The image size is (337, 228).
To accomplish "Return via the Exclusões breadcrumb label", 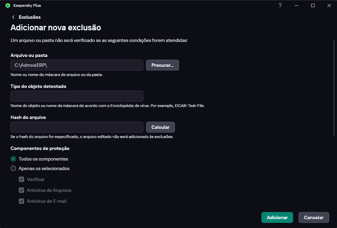I will (30, 17).
